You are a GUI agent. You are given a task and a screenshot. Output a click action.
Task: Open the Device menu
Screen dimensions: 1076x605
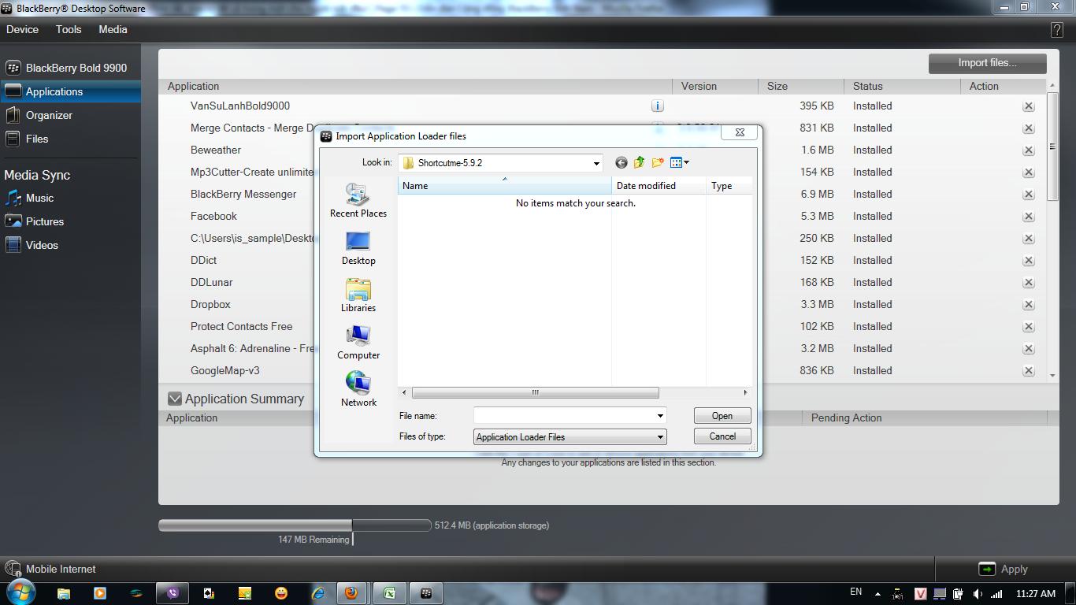click(x=22, y=29)
